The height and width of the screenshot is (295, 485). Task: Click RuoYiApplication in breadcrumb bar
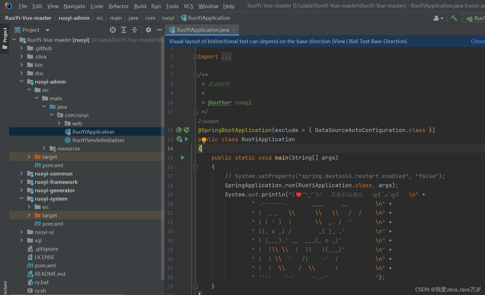click(206, 18)
